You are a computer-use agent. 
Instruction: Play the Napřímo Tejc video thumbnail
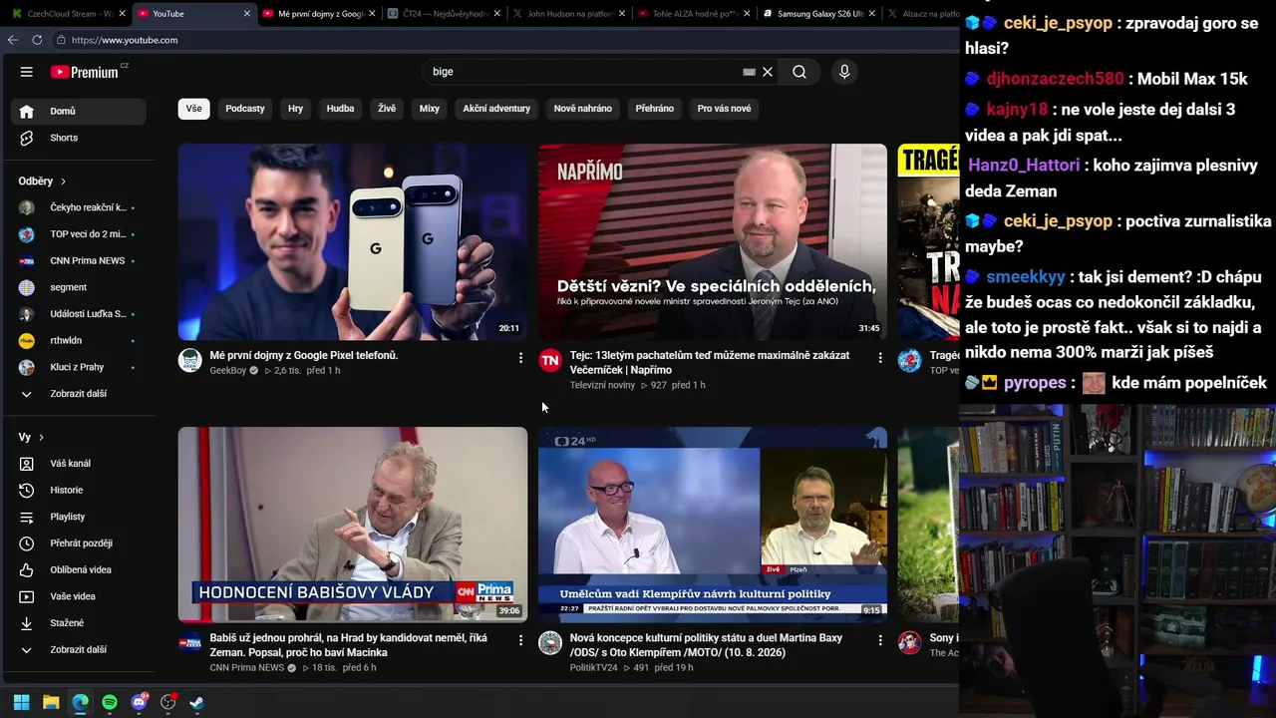(713, 242)
